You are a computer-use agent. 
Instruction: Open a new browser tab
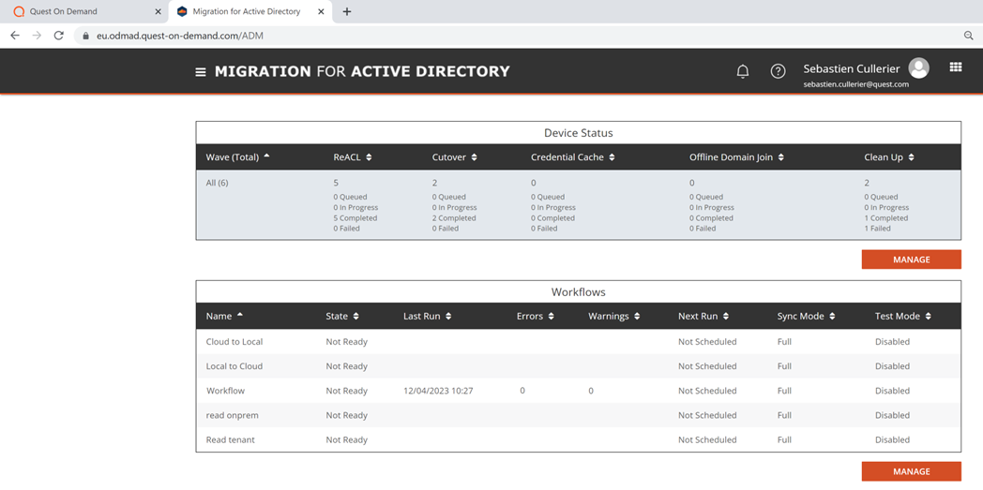[347, 11]
